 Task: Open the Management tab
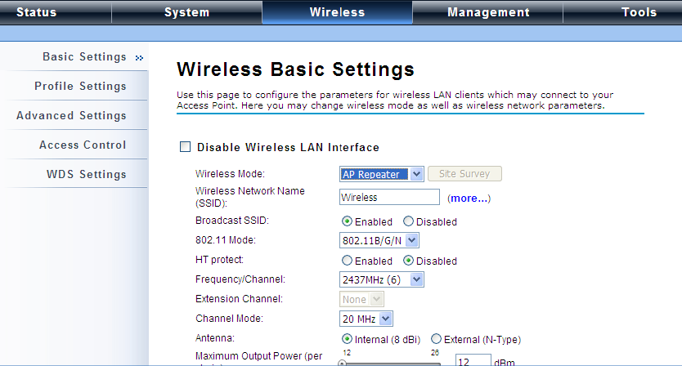[x=489, y=12]
